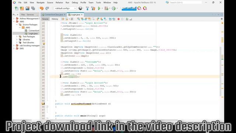The height and width of the screenshot is (133, 236).
Task: Collapse the actionPerformed code fold
Action: tap(47, 107)
